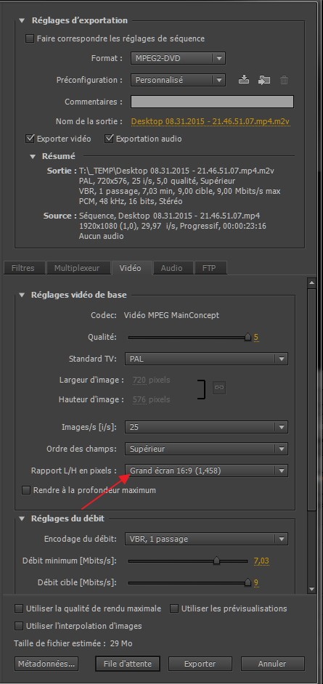Open the Rapport L/H en pixels dropdown
The image size is (323, 684).
[x=206, y=471]
